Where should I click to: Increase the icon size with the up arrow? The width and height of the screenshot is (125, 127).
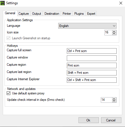(114, 31)
